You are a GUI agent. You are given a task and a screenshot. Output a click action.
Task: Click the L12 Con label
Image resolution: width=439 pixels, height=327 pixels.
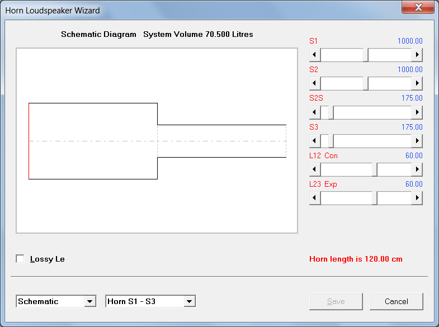[x=323, y=155]
